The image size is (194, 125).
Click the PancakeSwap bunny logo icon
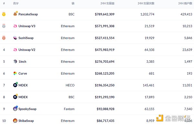tap(15, 14)
